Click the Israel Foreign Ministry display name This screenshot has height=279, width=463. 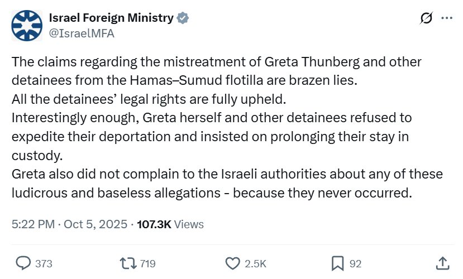pyautogui.click(x=111, y=18)
